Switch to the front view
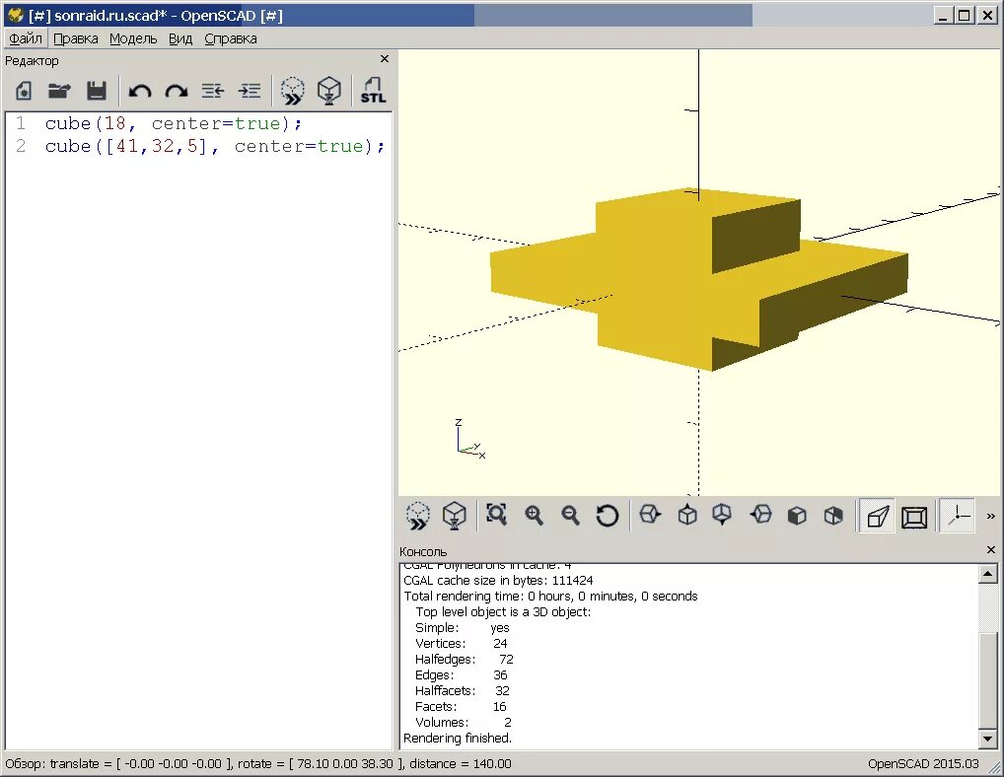The width and height of the screenshot is (1004, 777). tap(797, 516)
